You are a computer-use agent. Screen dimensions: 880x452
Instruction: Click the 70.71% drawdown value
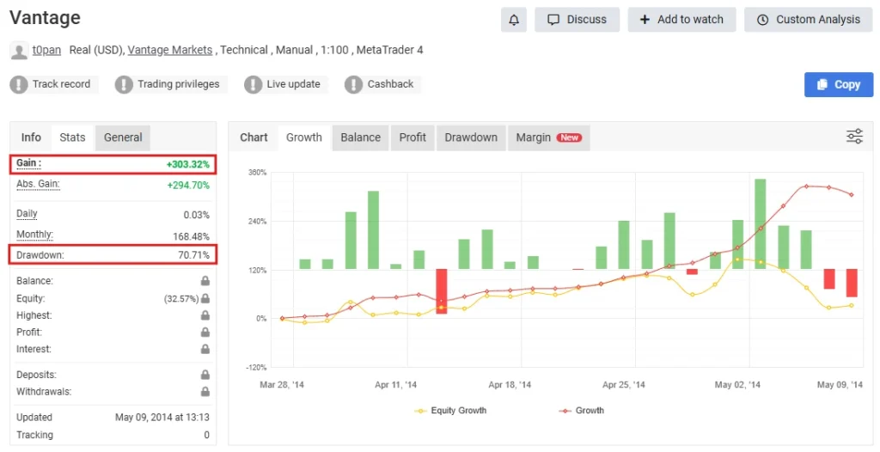coord(194,255)
